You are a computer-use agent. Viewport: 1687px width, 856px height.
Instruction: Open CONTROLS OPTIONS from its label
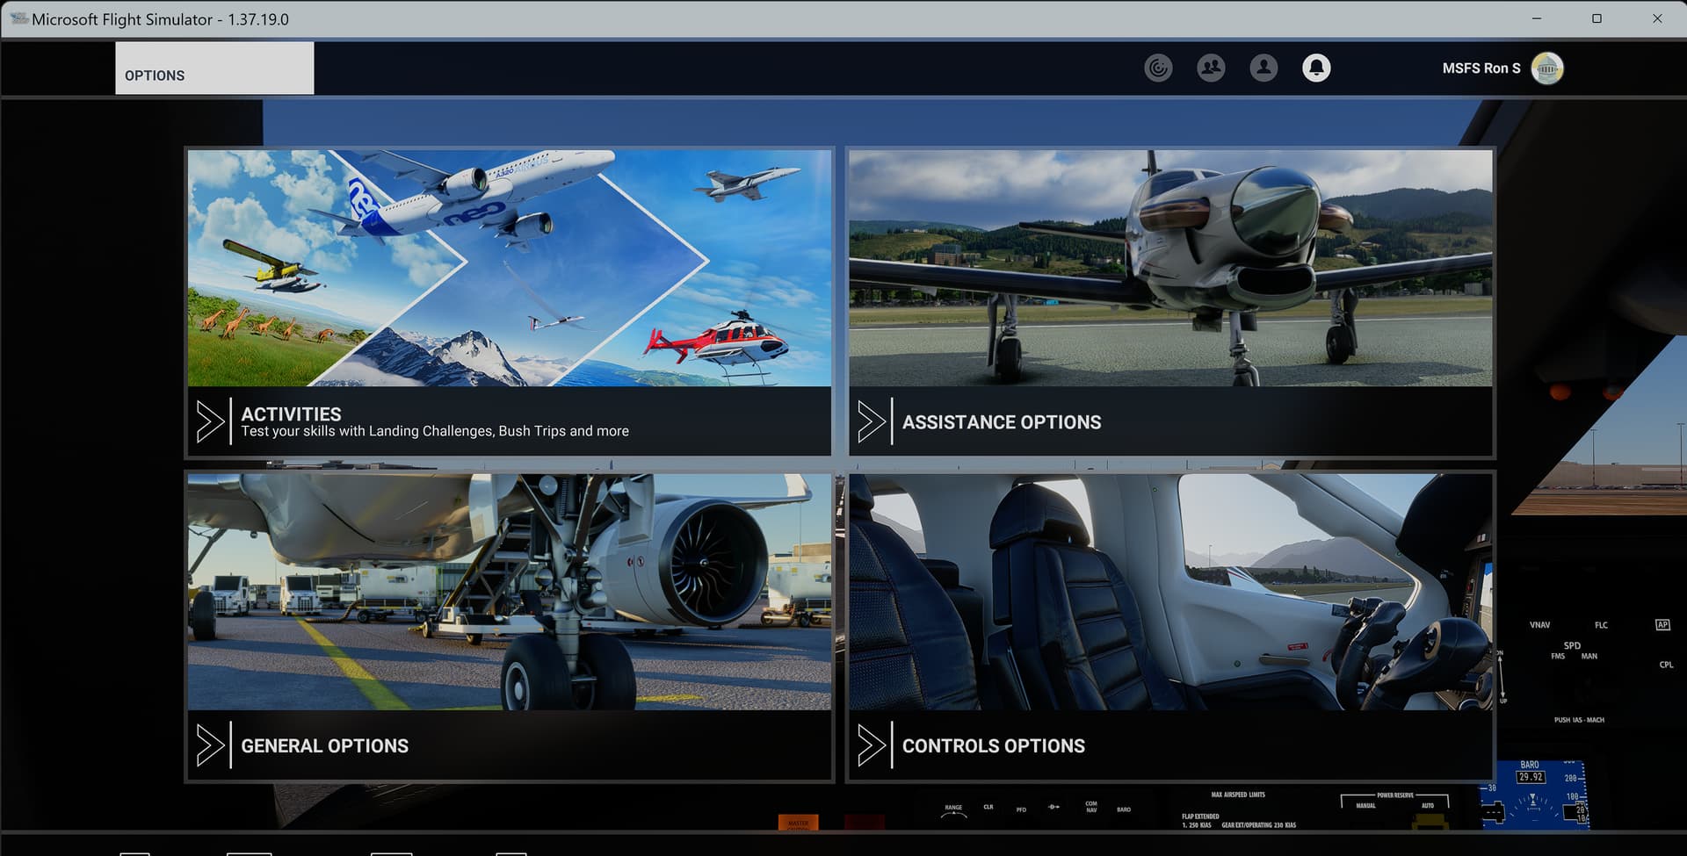point(994,746)
